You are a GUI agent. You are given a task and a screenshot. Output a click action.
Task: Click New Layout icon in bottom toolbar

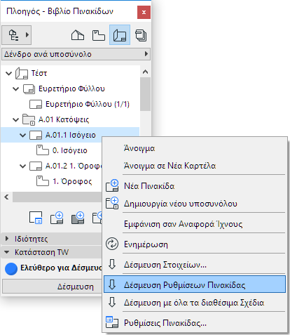[x=57, y=218]
